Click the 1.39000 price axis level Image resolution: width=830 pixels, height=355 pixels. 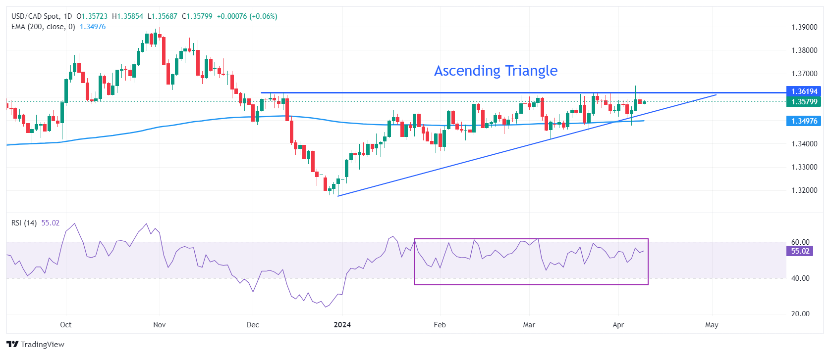point(804,27)
